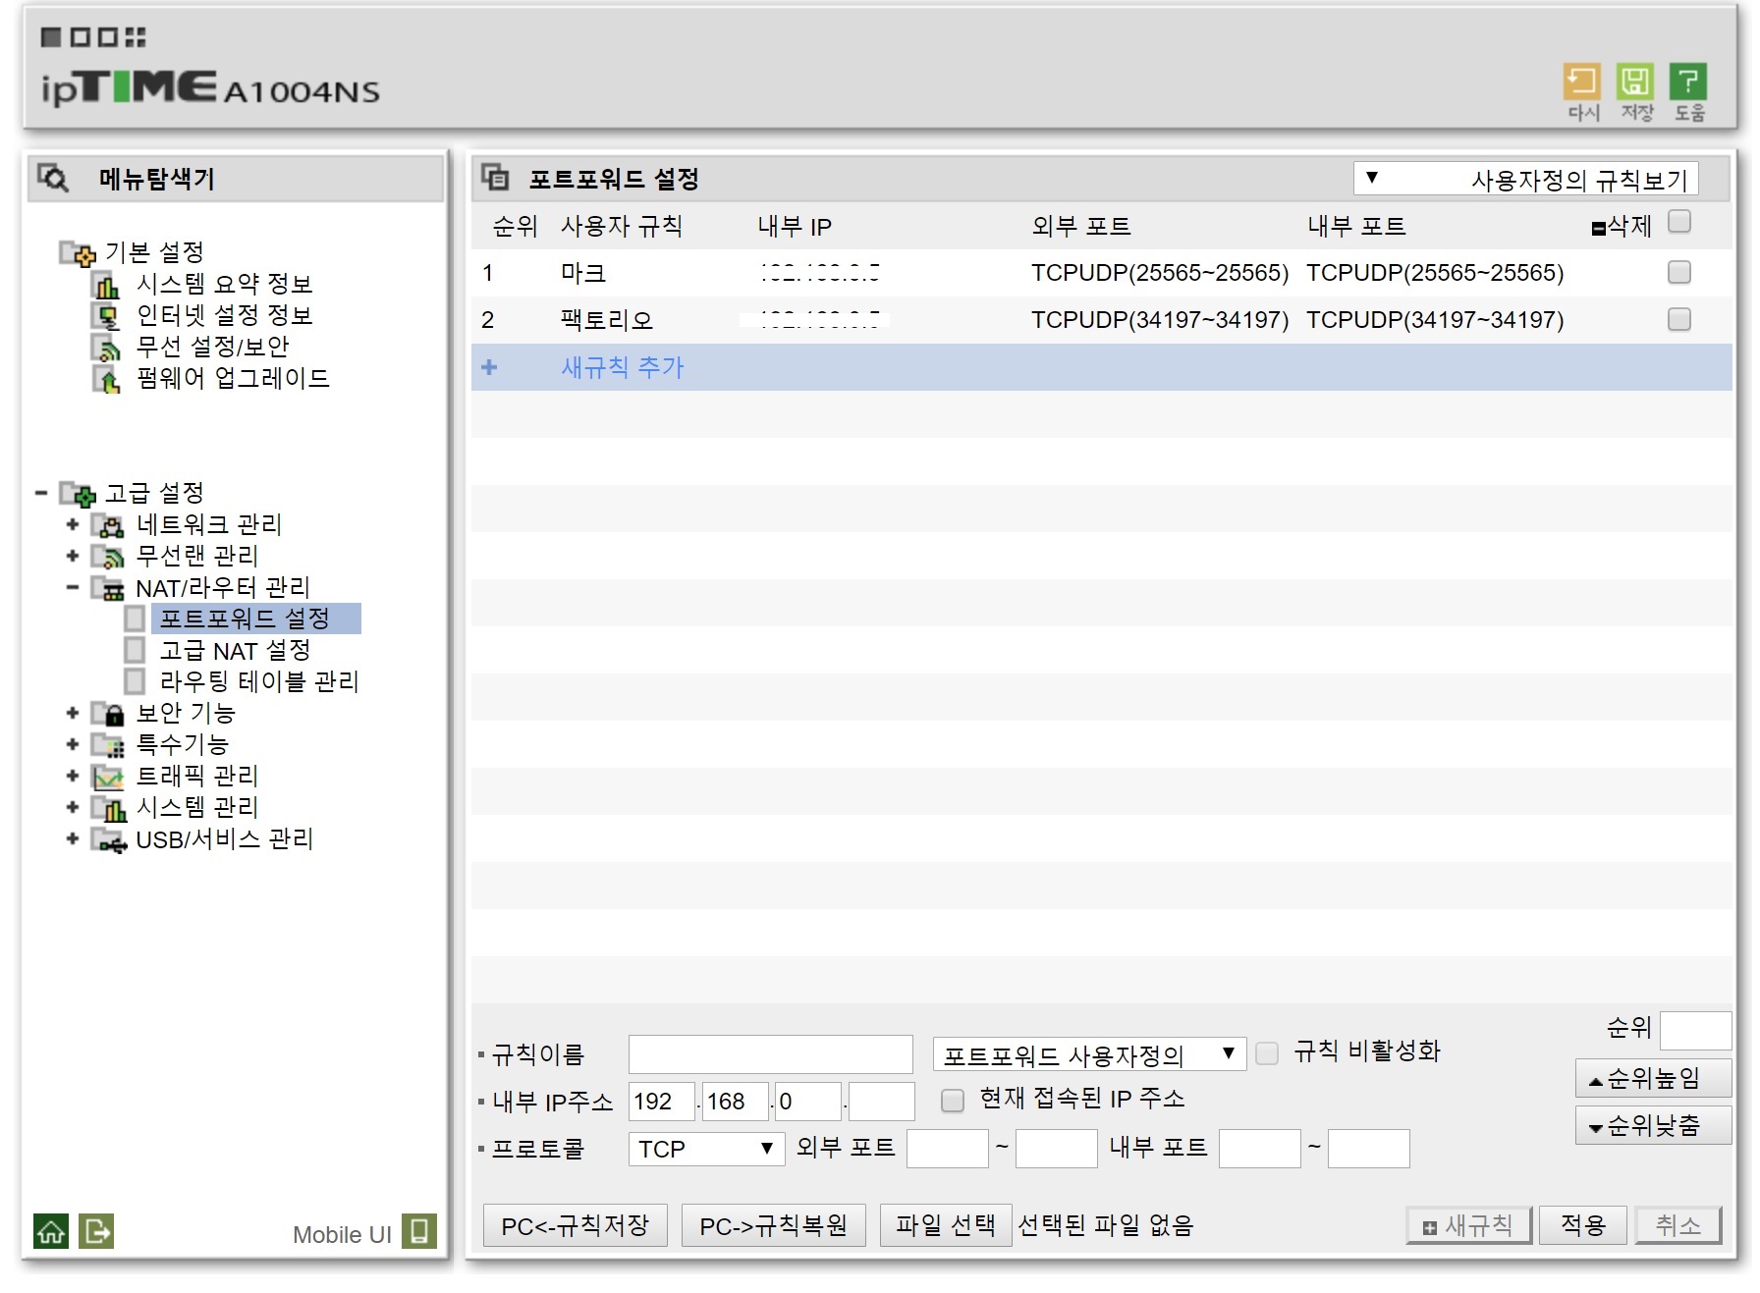The image size is (1760, 1293).
Task: Toggle 규칙 비활성화 checkbox
Action: [x=1267, y=1053]
